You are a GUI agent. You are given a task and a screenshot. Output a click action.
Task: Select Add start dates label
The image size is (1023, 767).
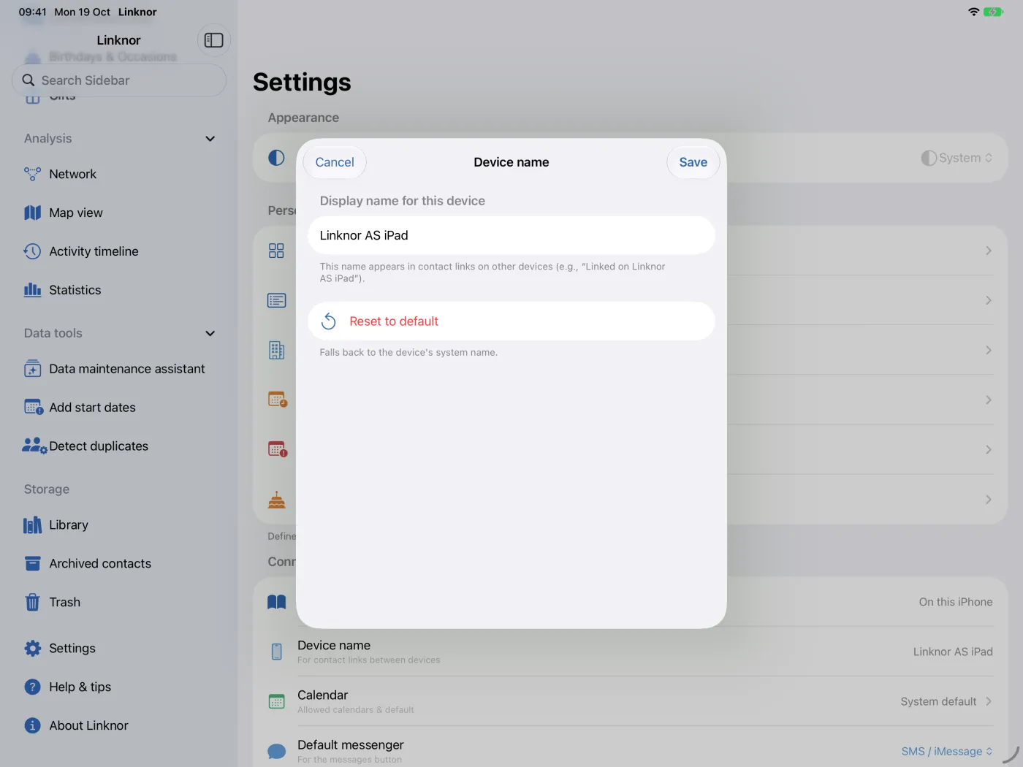[92, 408]
